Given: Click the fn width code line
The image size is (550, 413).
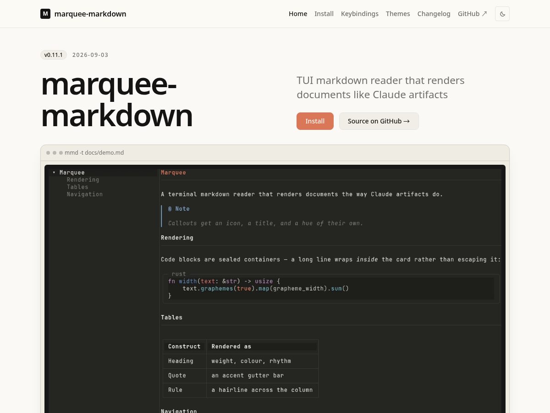Looking at the screenshot, I should (224, 281).
